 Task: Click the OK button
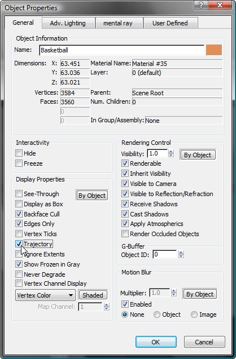pos(156,342)
